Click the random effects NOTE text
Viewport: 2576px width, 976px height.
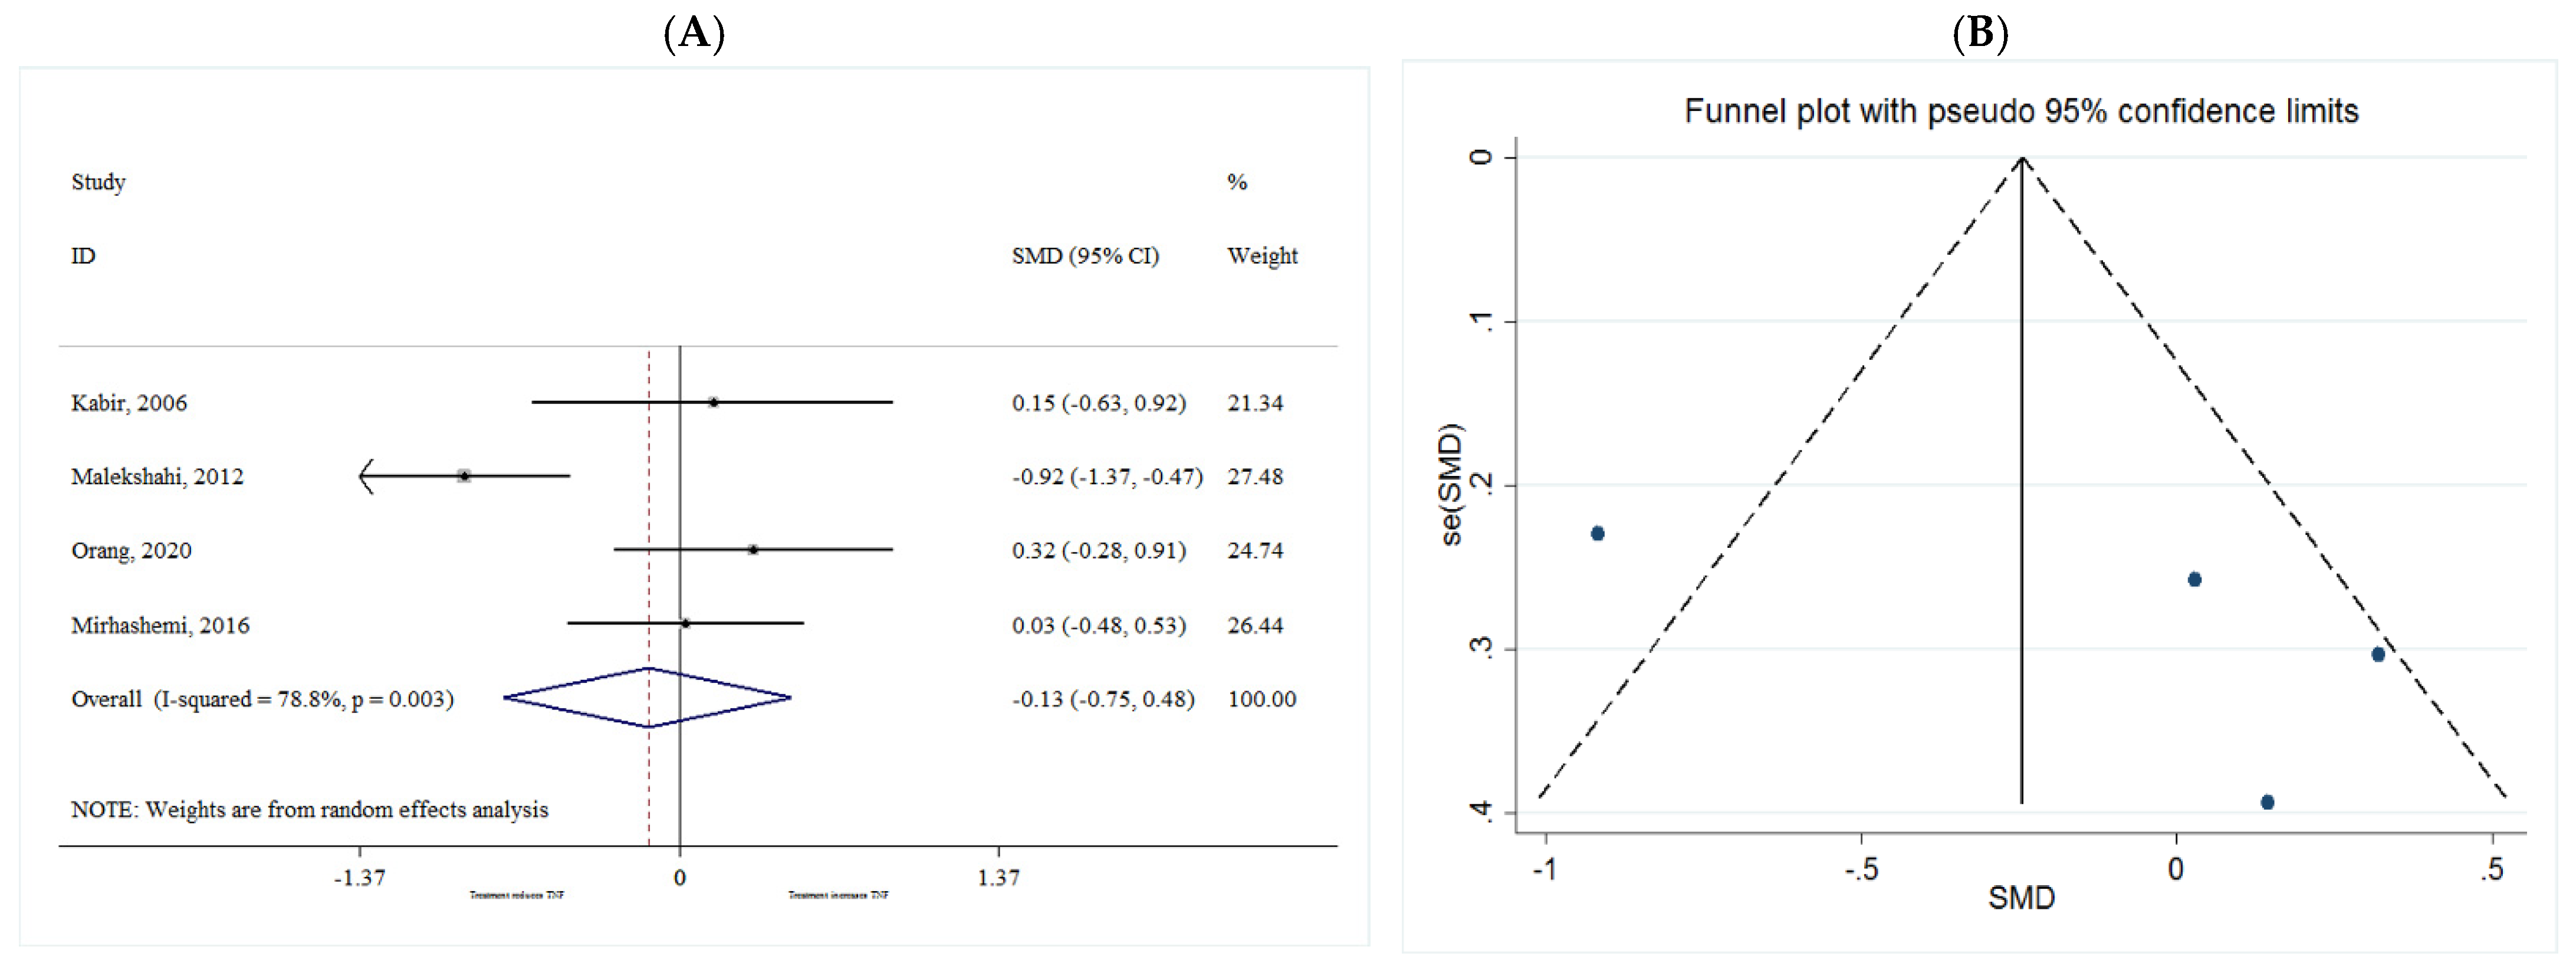pos(309,810)
